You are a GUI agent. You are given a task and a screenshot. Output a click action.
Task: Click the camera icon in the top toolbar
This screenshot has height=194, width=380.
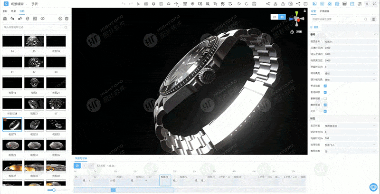(x=146, y=4)
